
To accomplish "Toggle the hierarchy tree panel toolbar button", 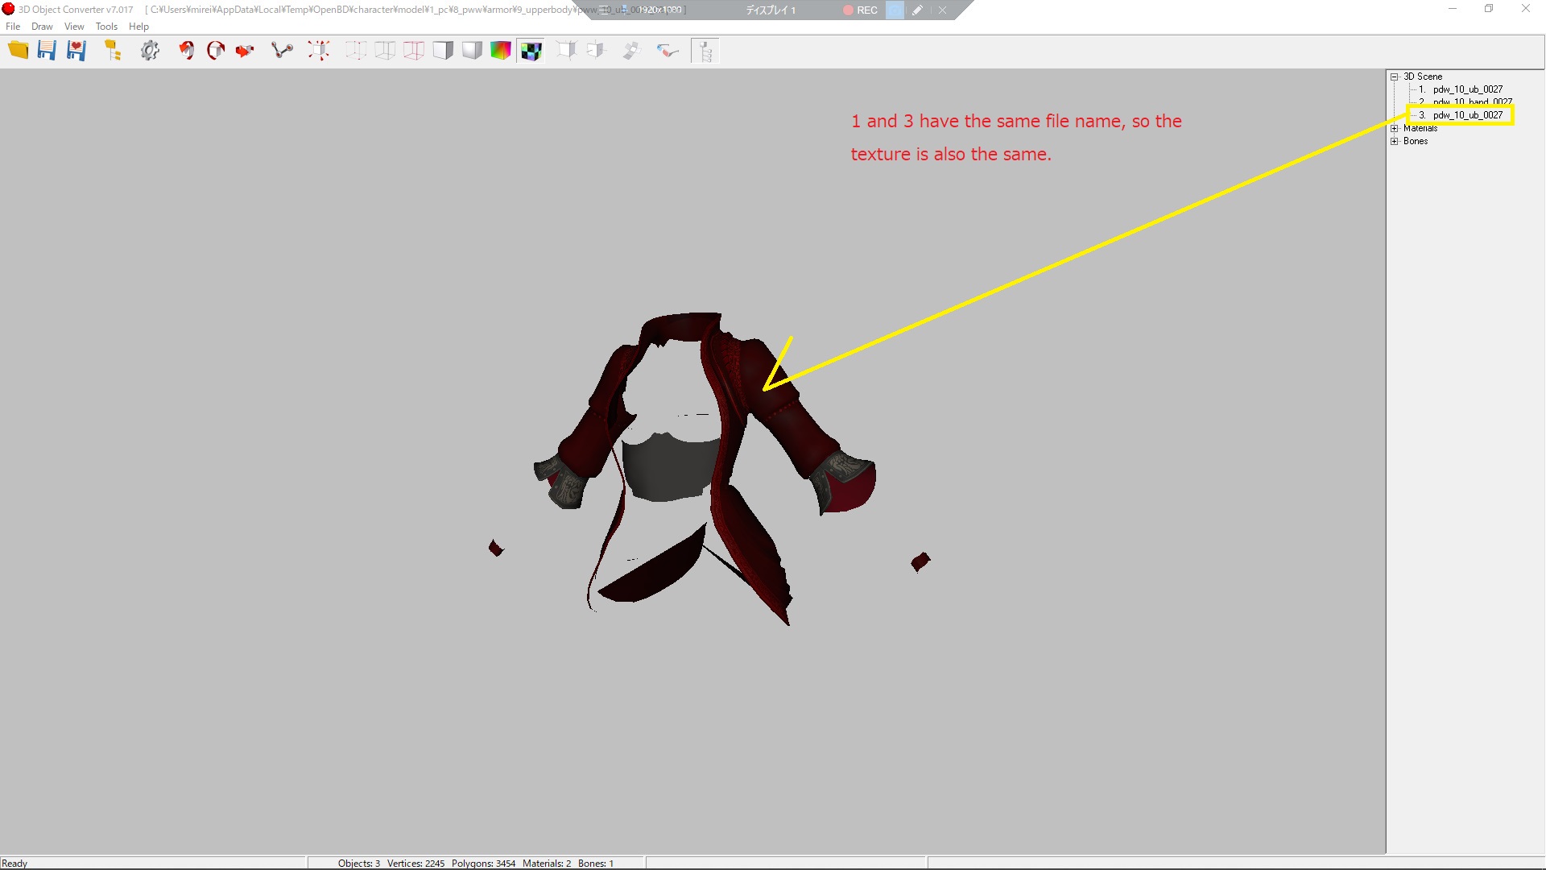I will [705, 51].
